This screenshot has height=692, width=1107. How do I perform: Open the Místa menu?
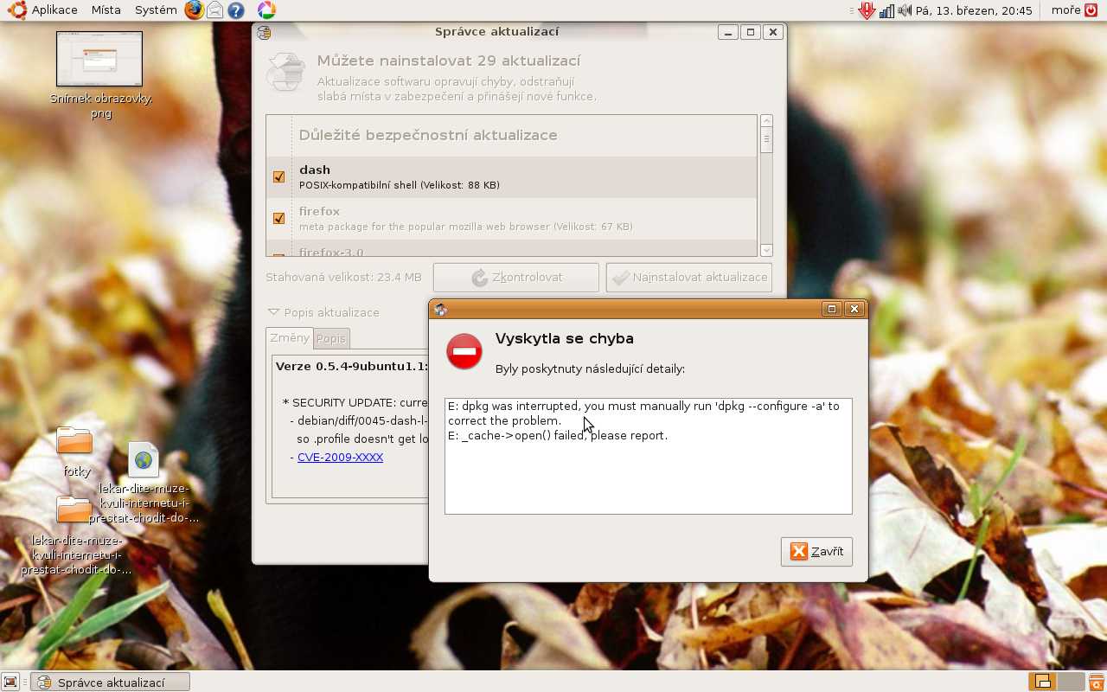pyautogui.click(x=106, y=10)
